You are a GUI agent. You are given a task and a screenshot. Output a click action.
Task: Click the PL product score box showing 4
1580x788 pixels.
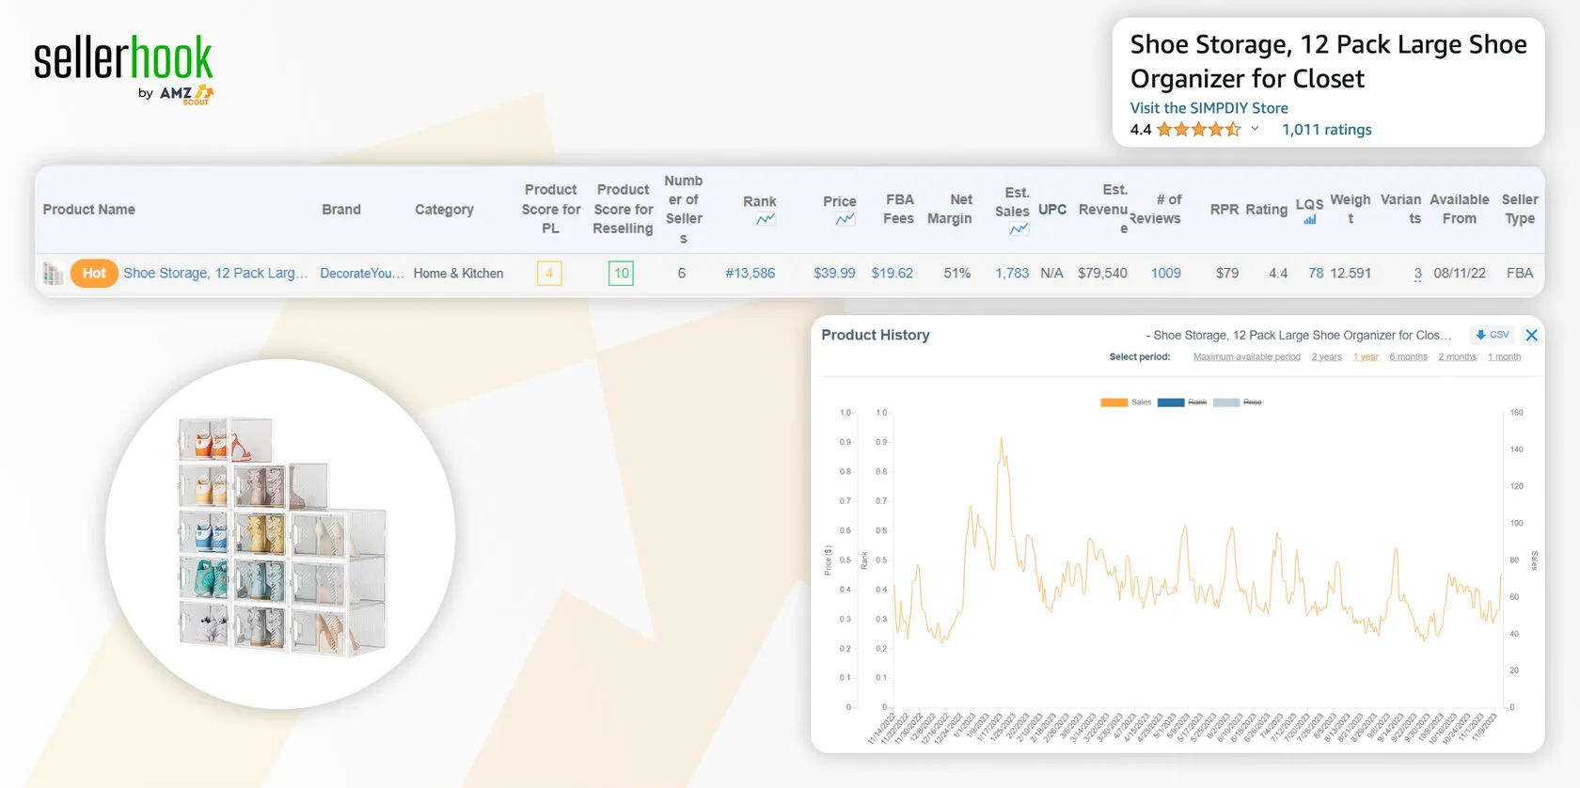coord(549,274)
